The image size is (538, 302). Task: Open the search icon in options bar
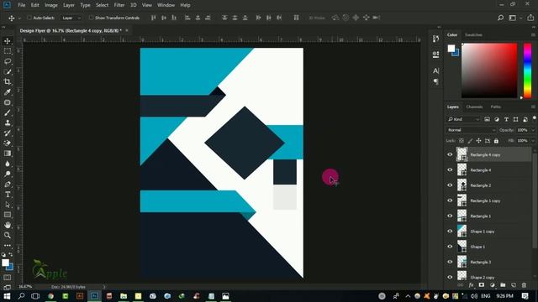pyautogui.click(x=501, y=18)
